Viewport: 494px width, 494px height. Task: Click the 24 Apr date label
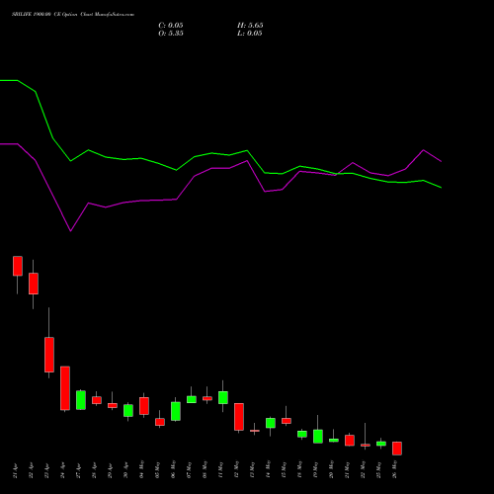tap(63, 470)
